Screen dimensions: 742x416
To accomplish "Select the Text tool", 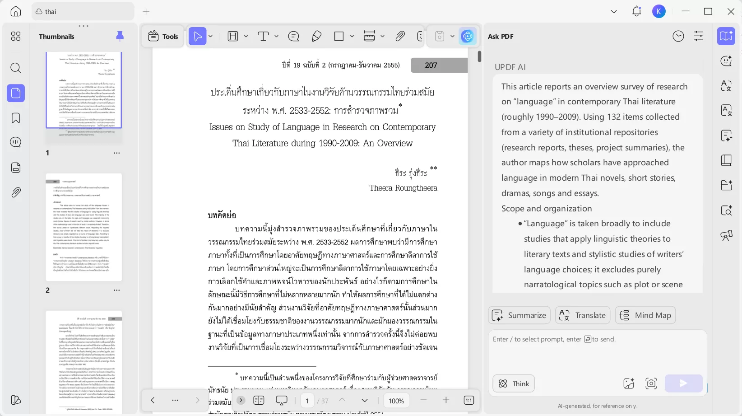I will 263,36.
